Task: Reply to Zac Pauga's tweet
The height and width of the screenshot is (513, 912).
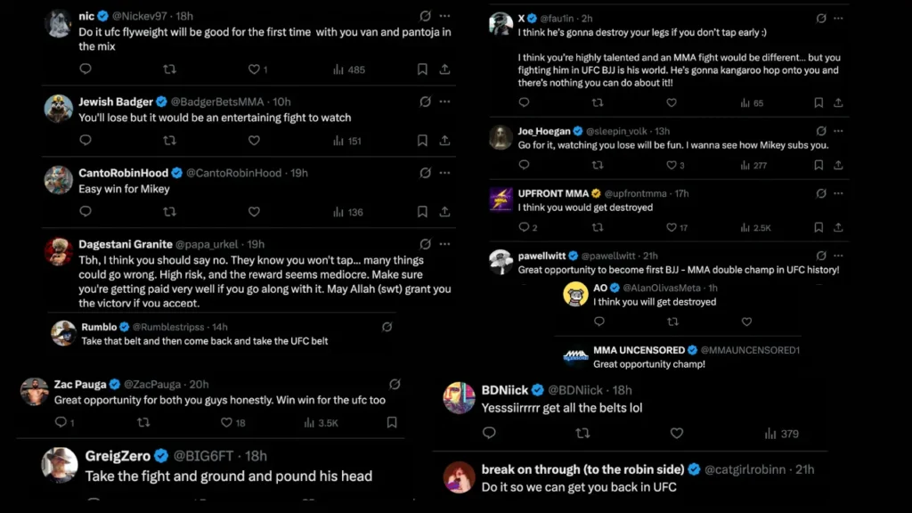Action: (60, 423)
